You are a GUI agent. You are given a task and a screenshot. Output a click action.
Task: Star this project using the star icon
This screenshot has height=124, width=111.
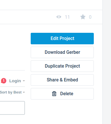[83, 17]
